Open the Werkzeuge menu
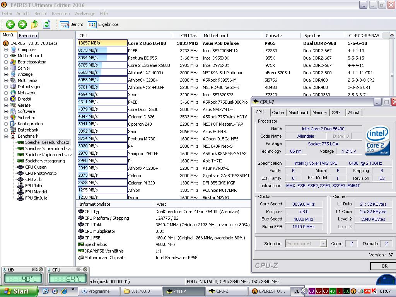396x297 pixels. (x=85, y=14)
